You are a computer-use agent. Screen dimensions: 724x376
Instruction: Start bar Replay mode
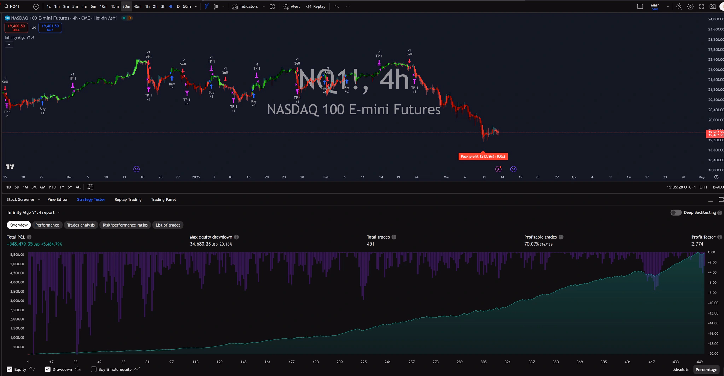[316, 6]
